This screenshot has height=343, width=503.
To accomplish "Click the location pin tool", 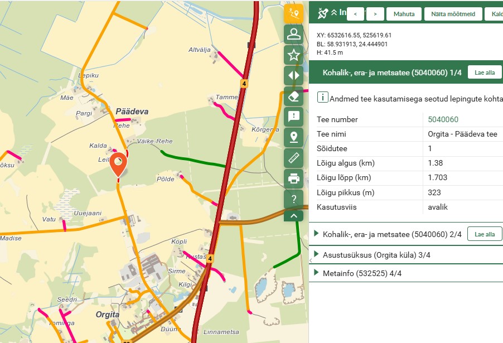I will click(293, 137).
